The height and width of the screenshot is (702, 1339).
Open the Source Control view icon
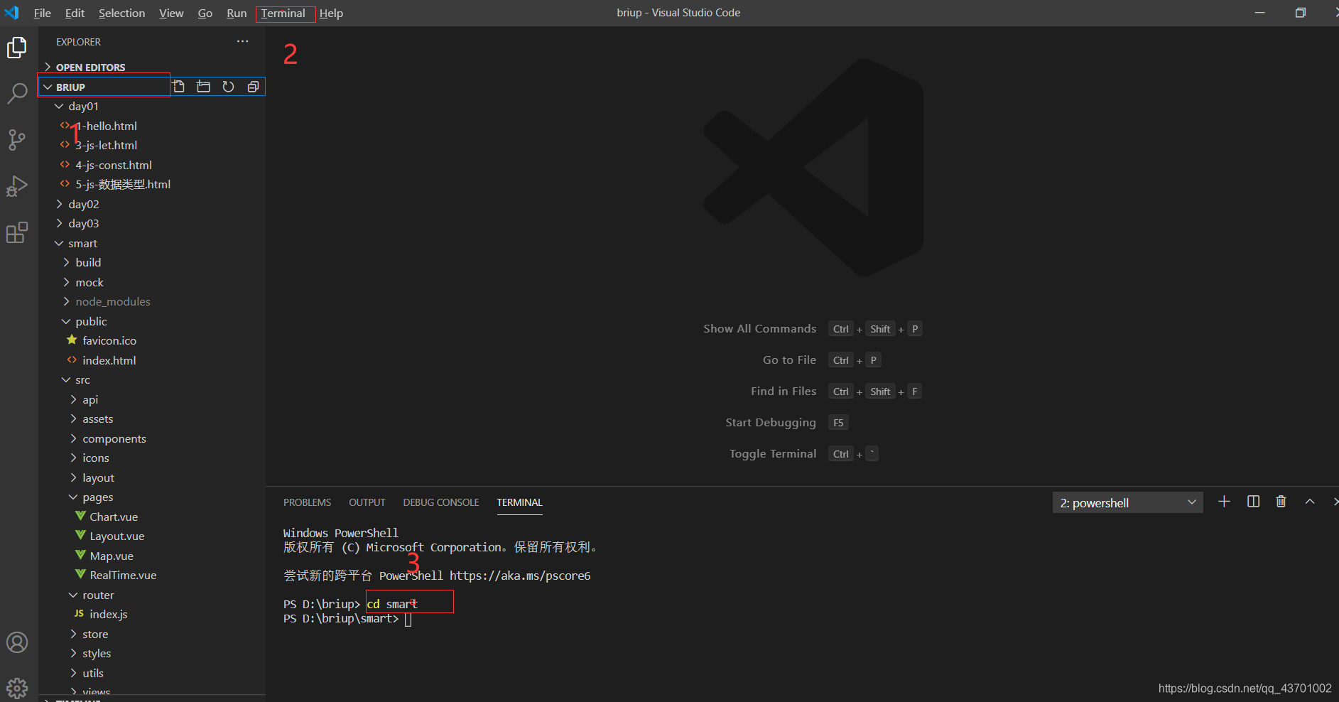coord(17,139)
